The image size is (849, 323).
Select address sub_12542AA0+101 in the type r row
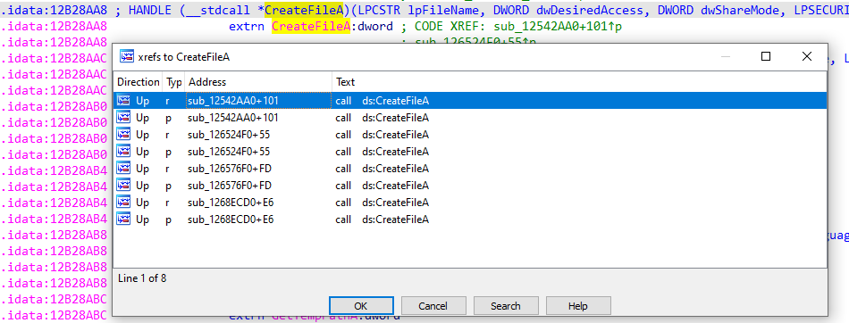point(233,101)
